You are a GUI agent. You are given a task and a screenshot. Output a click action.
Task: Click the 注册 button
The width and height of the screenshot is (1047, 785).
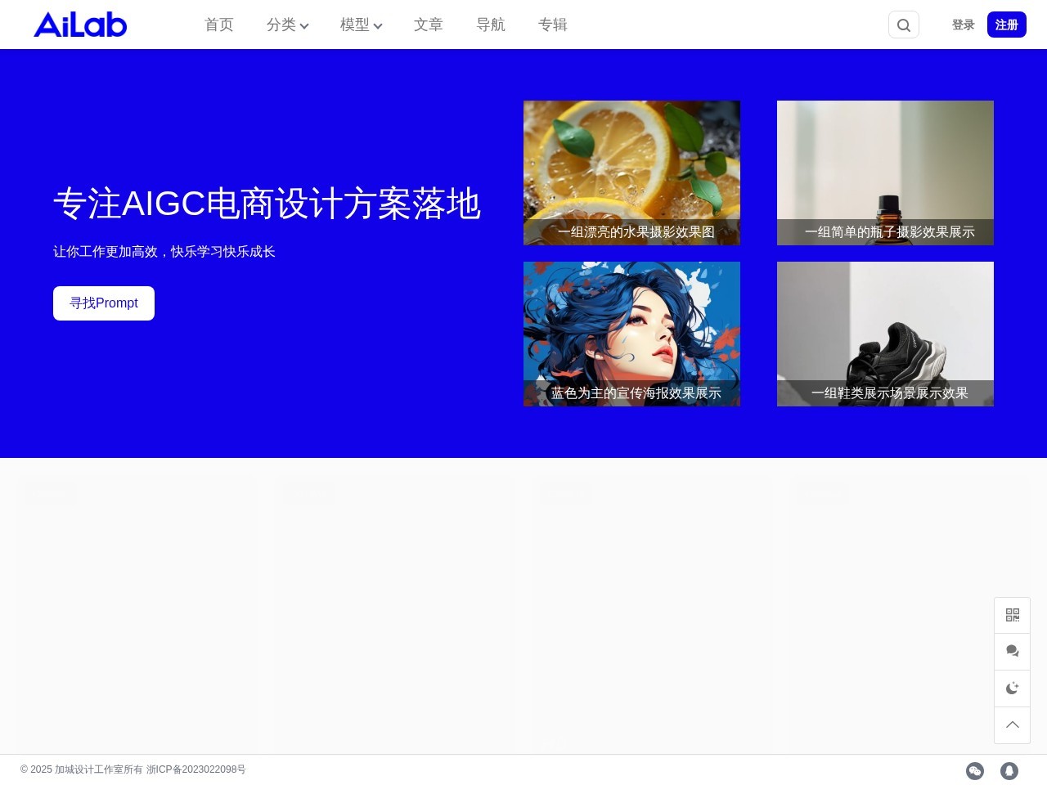pyautogui.click(x=1006, y=25)
